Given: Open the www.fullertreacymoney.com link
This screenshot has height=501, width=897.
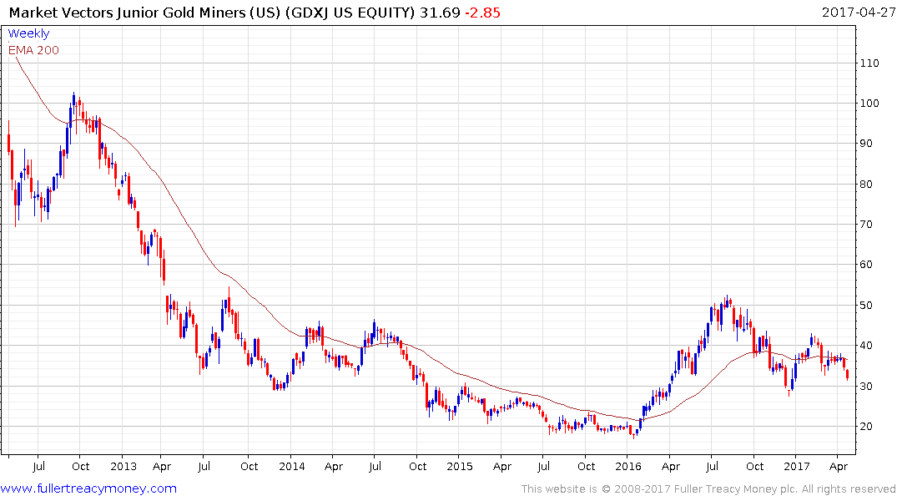Looking at the screenshot, I should 88,488.
